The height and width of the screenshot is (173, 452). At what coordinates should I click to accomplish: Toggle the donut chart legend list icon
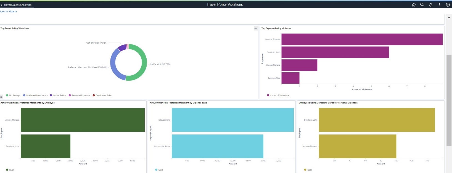(1, 96)
